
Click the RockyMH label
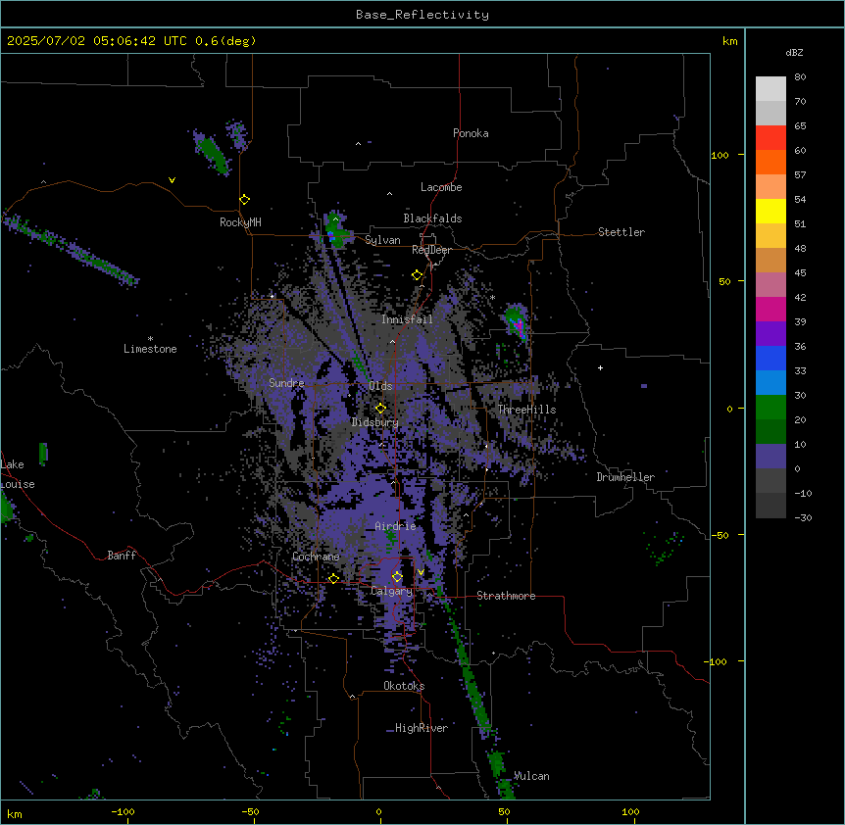click(240, 222)
